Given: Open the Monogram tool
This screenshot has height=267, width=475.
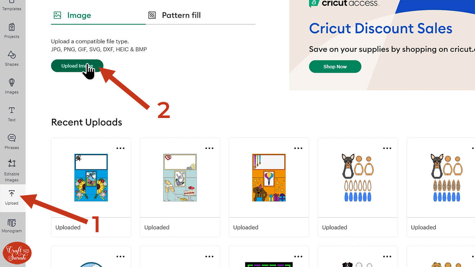Looking at the screenshot, I should (12, 226).
